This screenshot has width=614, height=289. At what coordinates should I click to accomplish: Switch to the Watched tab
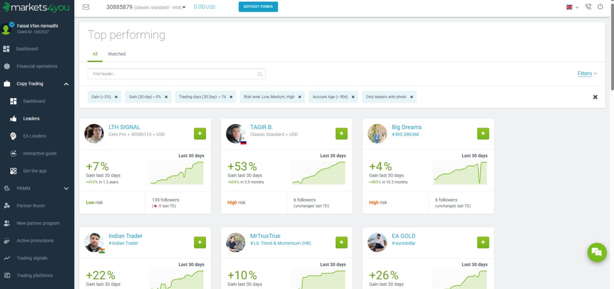tap(117, 54)
